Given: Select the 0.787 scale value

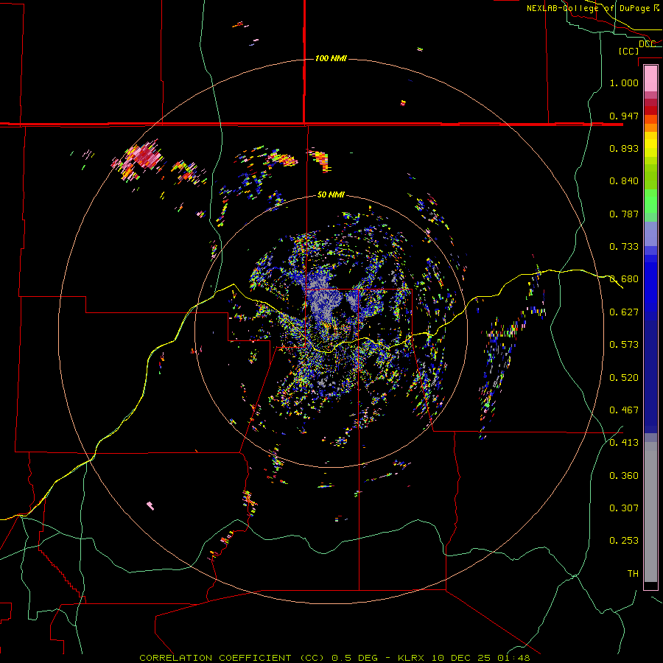Looking at the screenshot, I should 624,214.
